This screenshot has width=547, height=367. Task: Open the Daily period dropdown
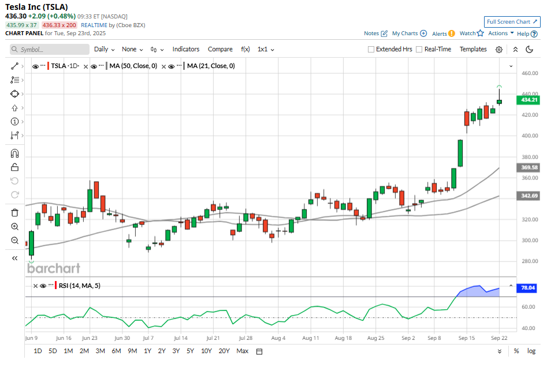[x=105, y=50]
